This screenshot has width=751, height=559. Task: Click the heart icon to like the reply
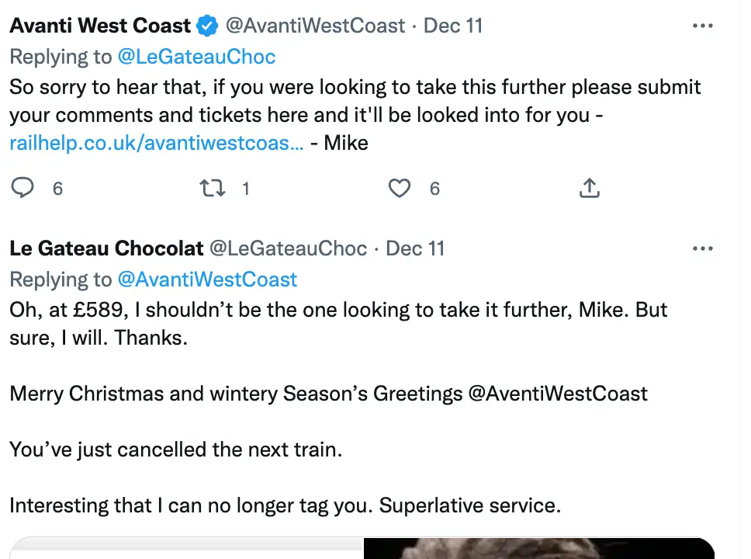coord(400,188)
